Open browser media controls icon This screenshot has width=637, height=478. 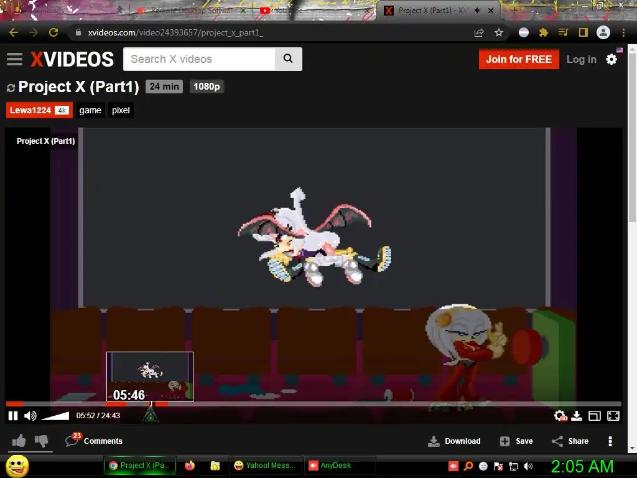tap(563, 32)
